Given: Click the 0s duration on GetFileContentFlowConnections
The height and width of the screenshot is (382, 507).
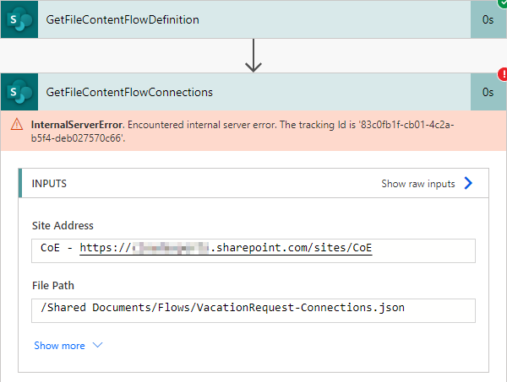Looking at the screenshot, I should point(488,92).
